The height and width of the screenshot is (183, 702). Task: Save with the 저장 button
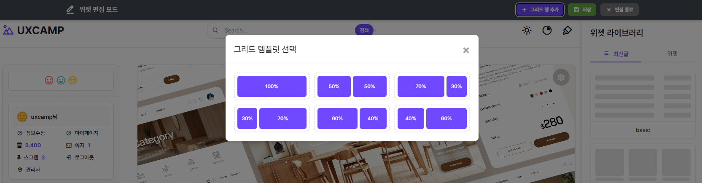[582, 10]
